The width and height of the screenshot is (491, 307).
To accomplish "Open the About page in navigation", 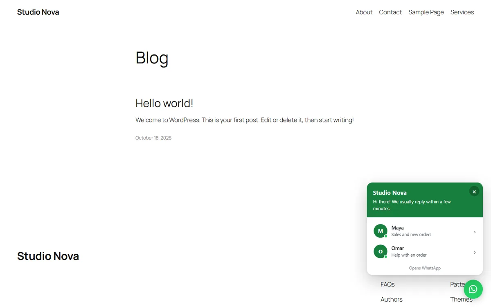I will (x=364, y=12).
